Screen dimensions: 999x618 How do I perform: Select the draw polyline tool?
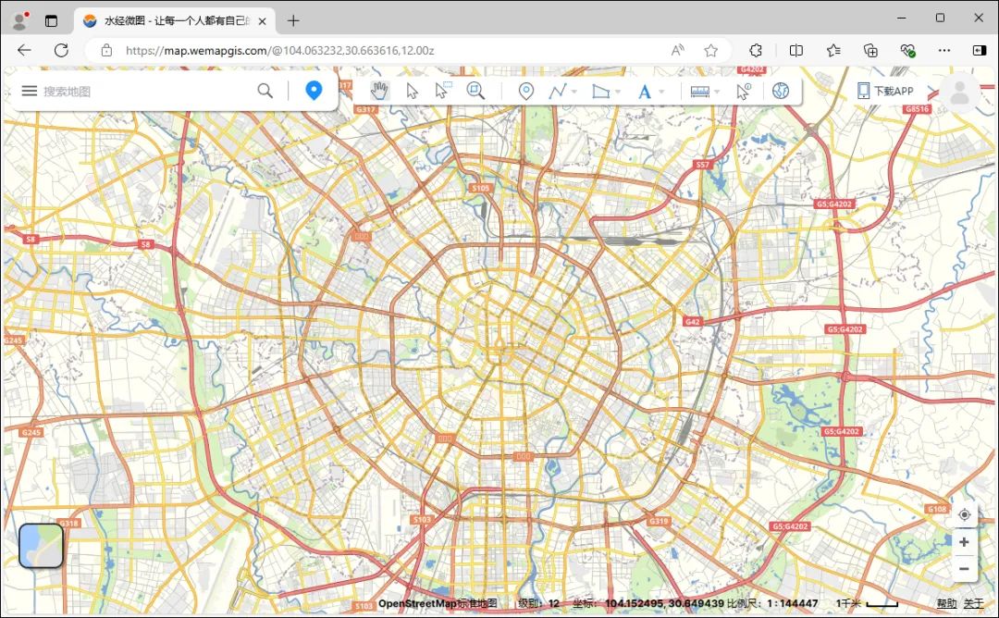(558, 91)
